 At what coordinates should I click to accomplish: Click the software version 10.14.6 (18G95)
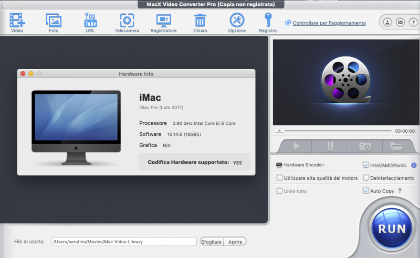tap(184, 134)
